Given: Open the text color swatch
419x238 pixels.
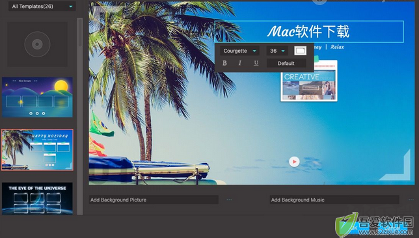Looking at the screenshot, I should point(300,51).
